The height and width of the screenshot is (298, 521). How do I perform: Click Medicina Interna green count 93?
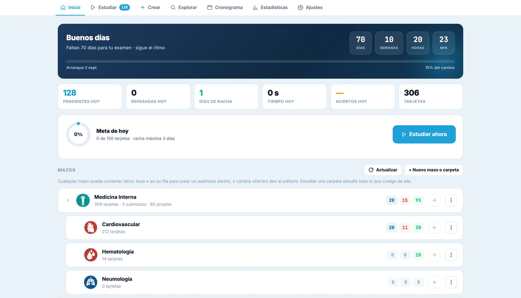[x=418, y=200]
